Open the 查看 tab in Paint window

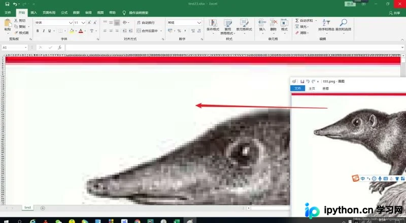(x=325, y=89)
